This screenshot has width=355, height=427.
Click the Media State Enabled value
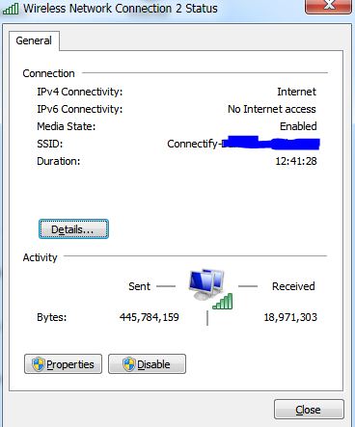(298, 126)
